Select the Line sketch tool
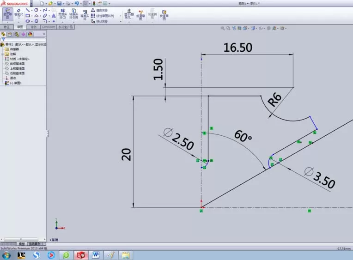Screen dimensions: 353x260 click(27, 10)
